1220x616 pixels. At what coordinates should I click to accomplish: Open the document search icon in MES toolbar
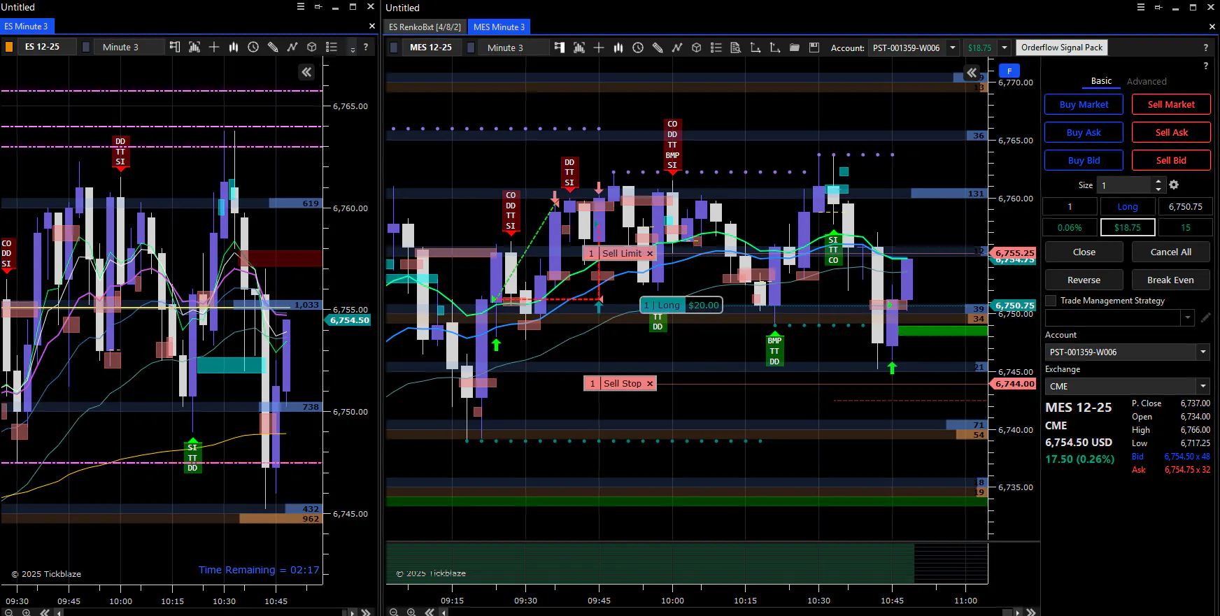[736, 48]
